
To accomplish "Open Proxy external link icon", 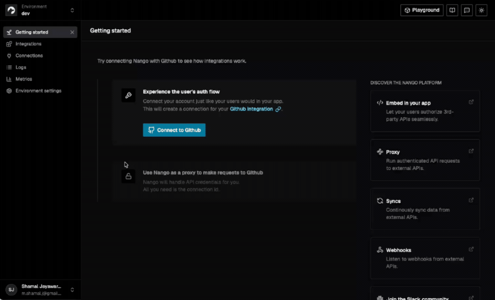I will coord(471,151).
